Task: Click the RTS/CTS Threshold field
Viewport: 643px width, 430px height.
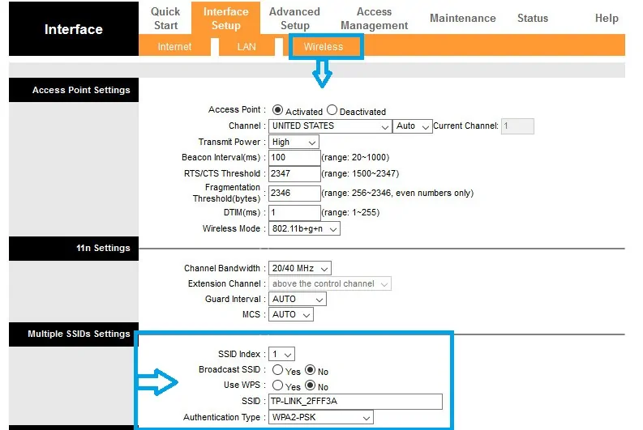Action: point(294,173)
